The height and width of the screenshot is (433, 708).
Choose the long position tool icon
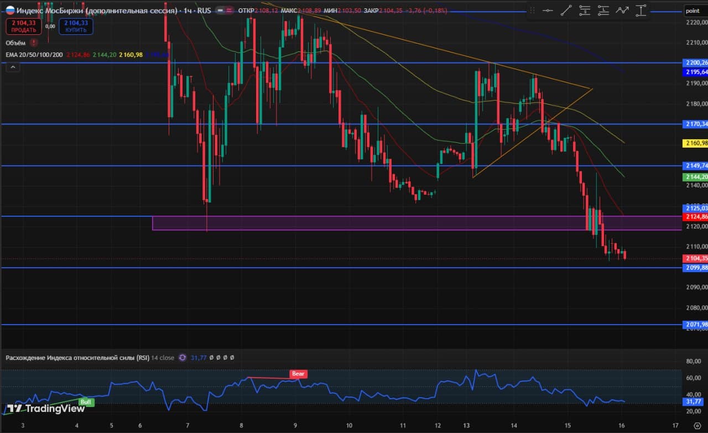click(x=603, y=11)
